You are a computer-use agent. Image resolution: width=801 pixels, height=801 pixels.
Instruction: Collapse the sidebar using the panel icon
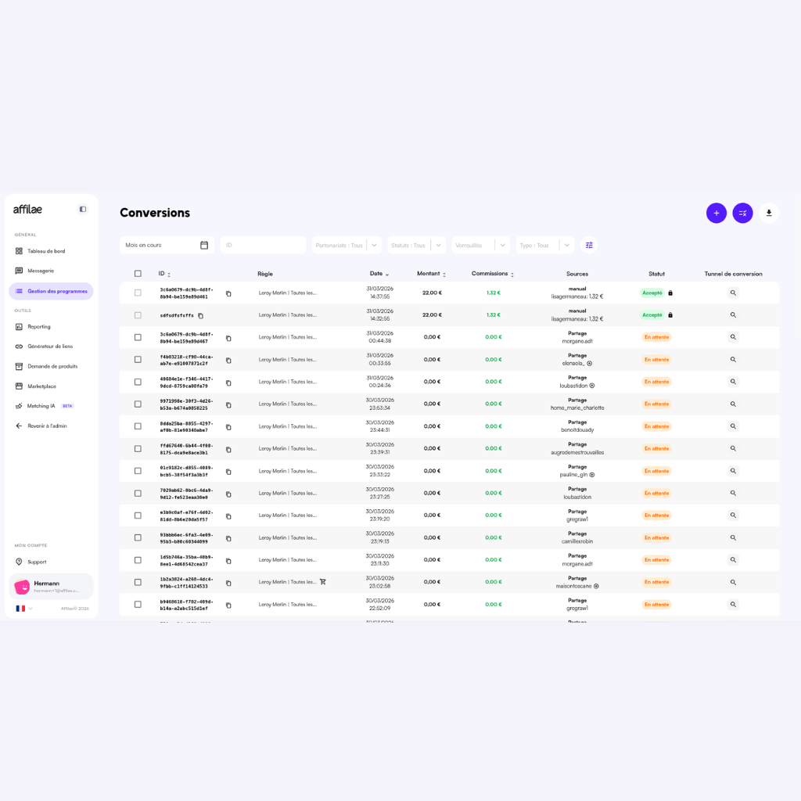[83, 210]
